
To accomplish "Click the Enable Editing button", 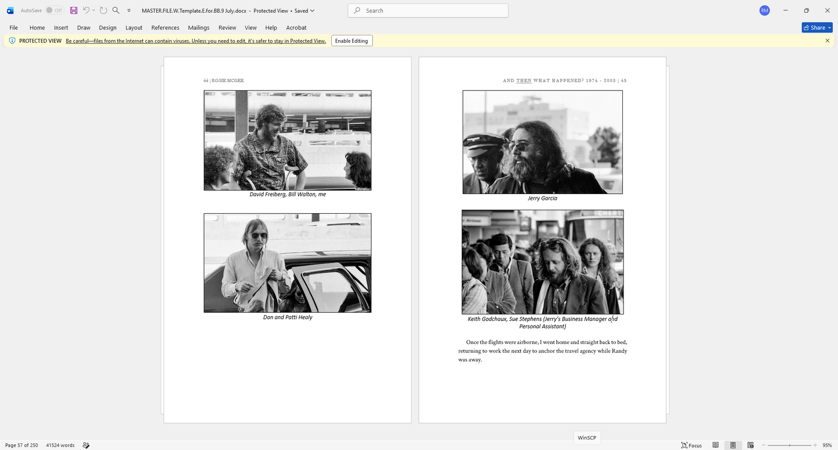I will tap(351, 41).
